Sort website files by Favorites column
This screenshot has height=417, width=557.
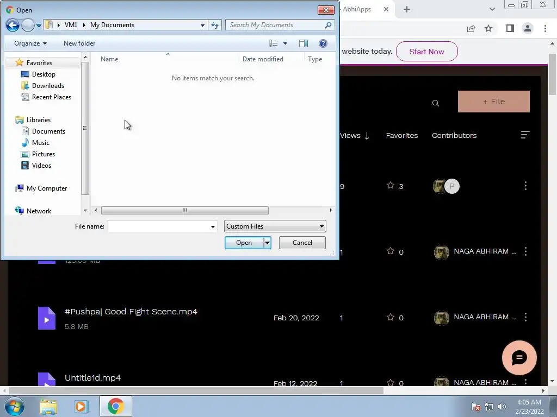(x=402, y=135)
